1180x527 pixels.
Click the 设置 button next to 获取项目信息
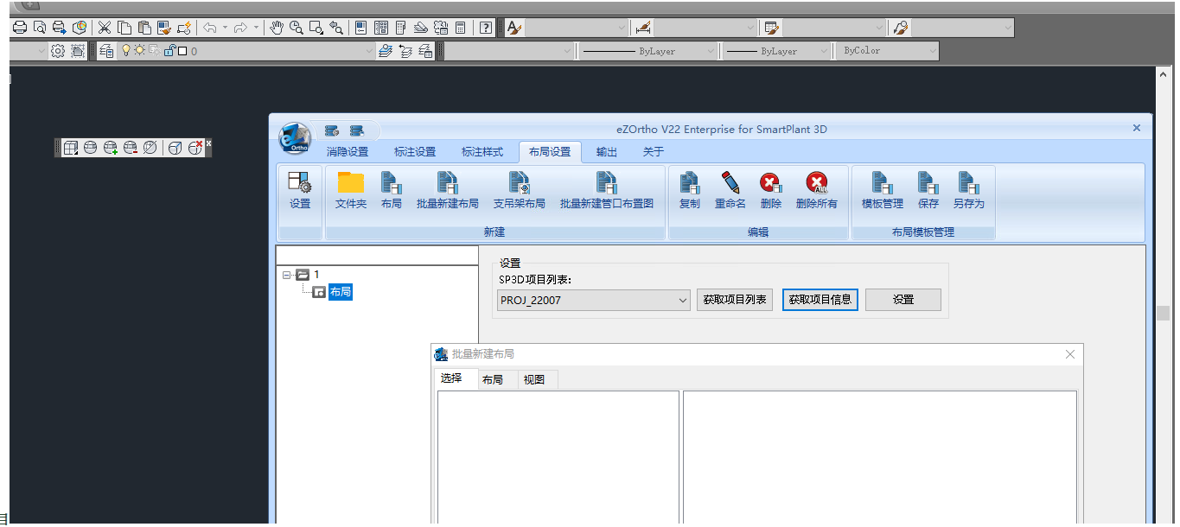903,300
